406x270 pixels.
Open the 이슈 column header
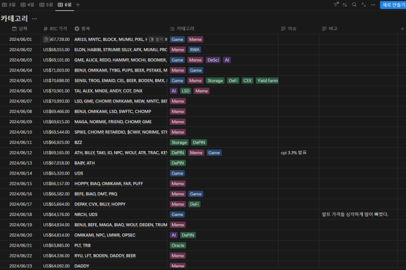point(289,29)
